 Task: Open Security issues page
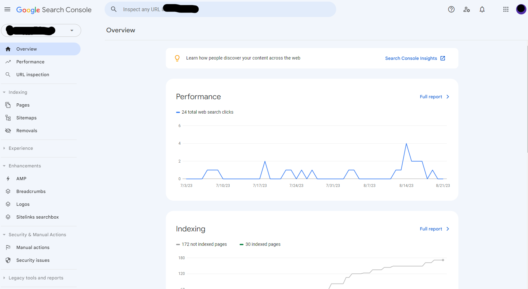pyautogui.click(x=40, y=260)
